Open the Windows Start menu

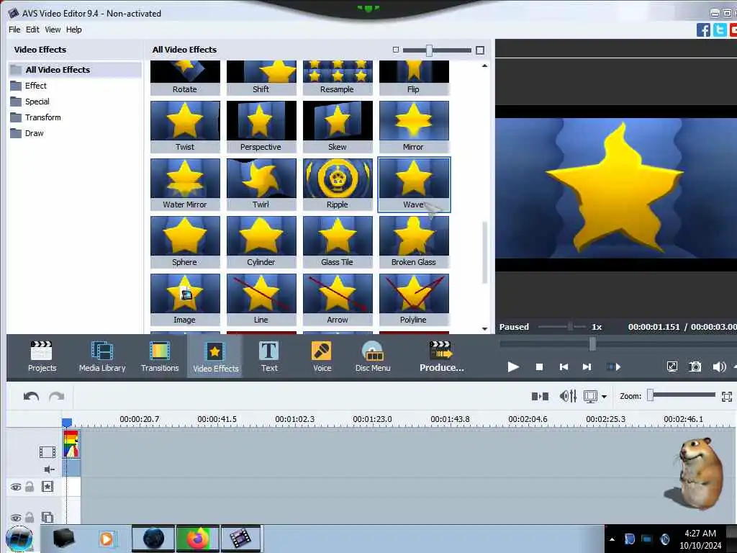[x=19, y=539]
